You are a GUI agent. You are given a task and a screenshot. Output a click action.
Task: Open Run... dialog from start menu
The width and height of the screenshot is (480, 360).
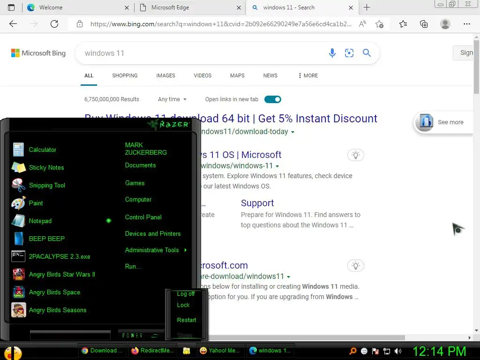click(x=134, y=266)
